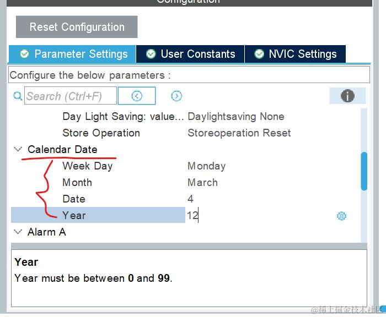Switch to User Constants tab
Image resolution: width=386 pixels, height=317 pixels.
click(197, 54)
